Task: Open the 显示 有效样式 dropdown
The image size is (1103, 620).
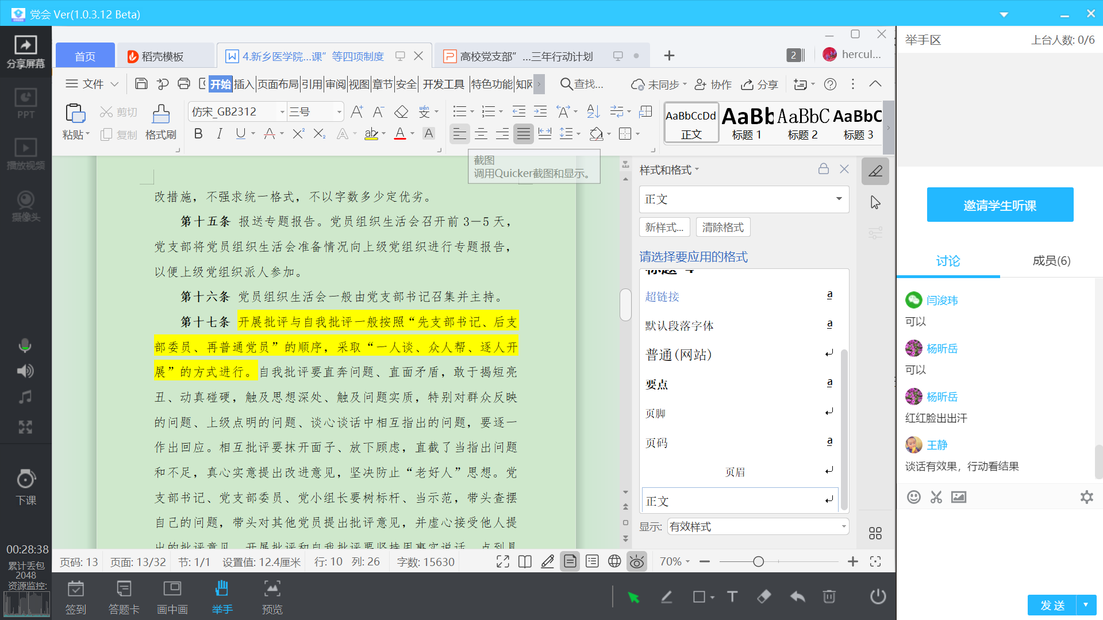Action: (843, 526)
